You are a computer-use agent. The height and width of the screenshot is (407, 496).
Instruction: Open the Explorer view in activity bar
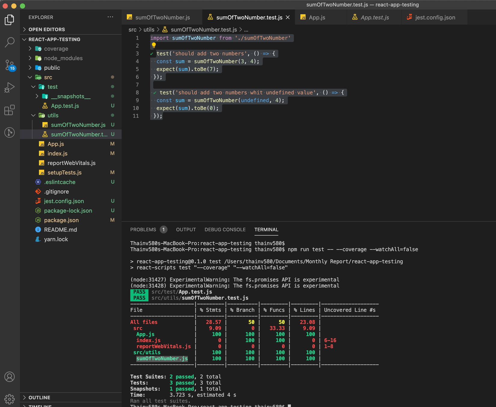(x=10, y=20)
